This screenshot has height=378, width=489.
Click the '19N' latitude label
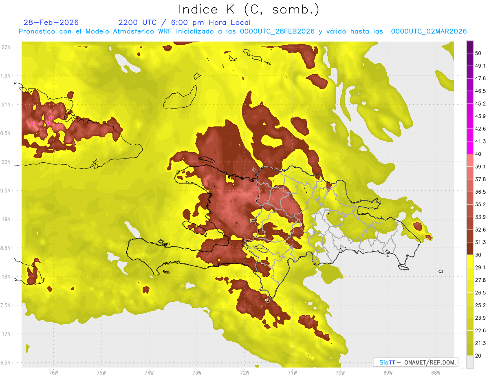pos(6,219)
